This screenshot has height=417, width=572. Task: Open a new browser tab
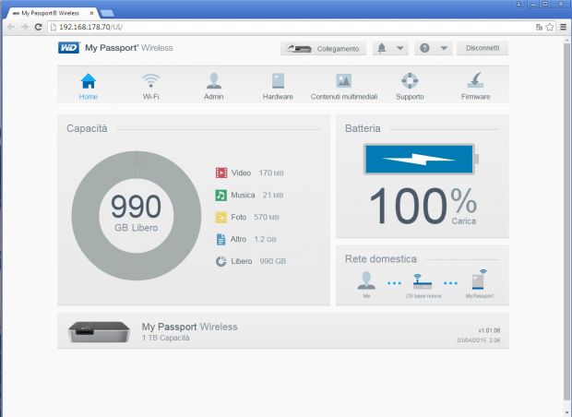[x=107, y=14]
